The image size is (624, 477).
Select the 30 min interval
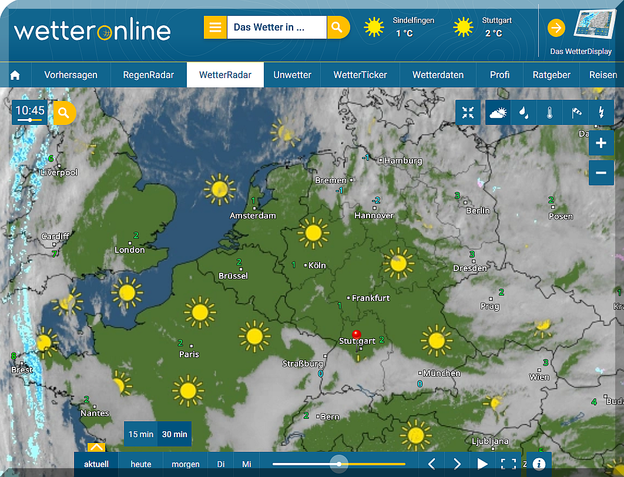[175, 434]
